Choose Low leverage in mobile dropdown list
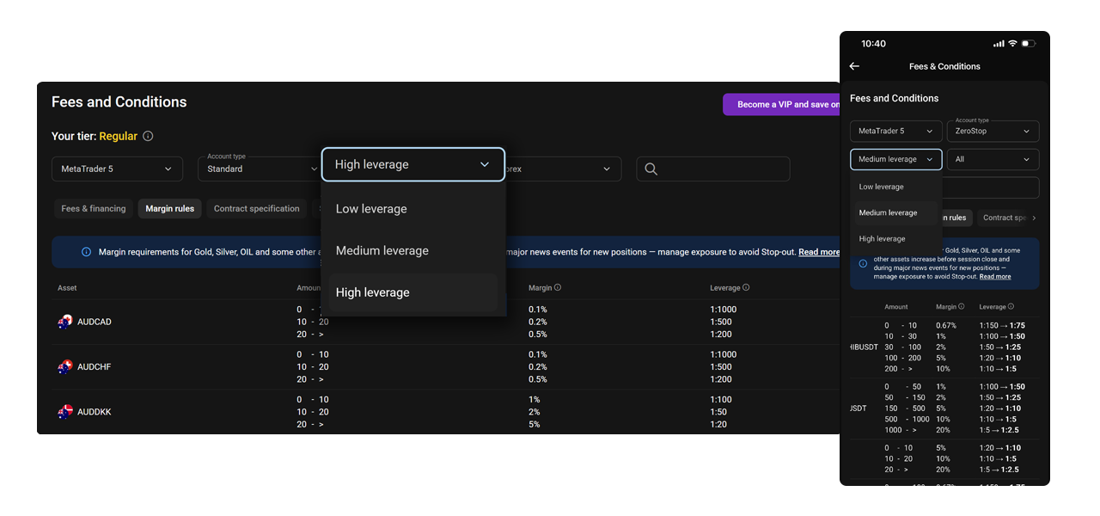This screenshot has height=516, width=1100. pyautogui.click(x=896, y=187)
